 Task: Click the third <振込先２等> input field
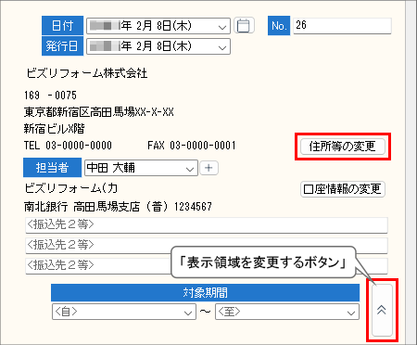click(x=207, y=265)
